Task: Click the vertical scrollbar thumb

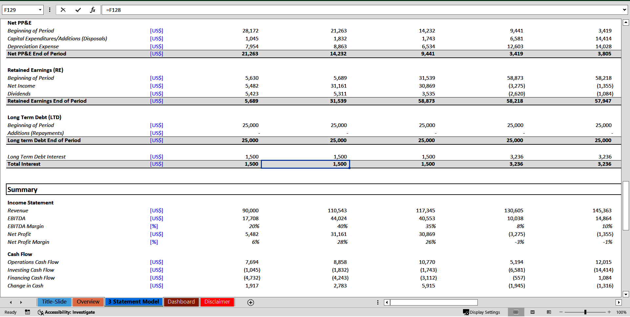Action: tap(626, 205)
